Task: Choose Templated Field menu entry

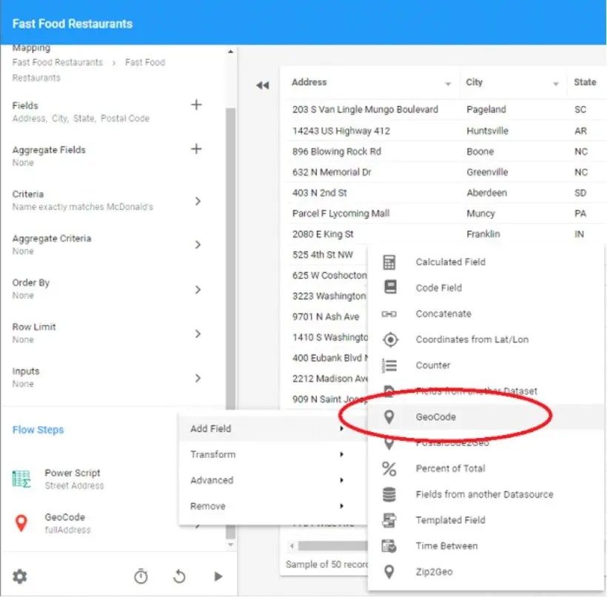Action: pyautogui.click(x=486, y=520)
